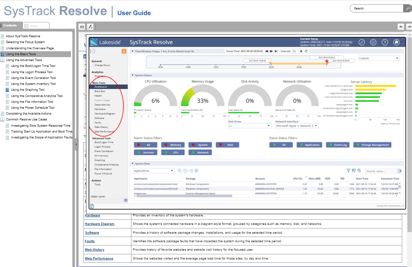Image resolution: width=412 pixels, height=267 pixels.
Task: Click the tree view icon in System Data
Action: (191, 171)
